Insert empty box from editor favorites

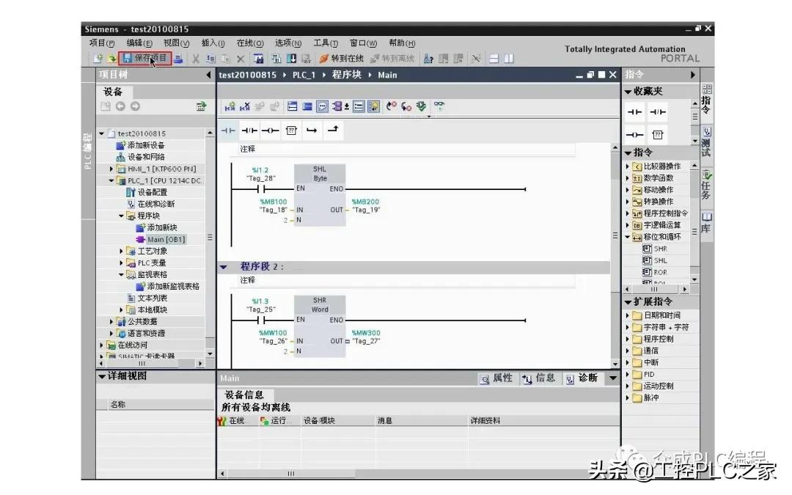291,131
